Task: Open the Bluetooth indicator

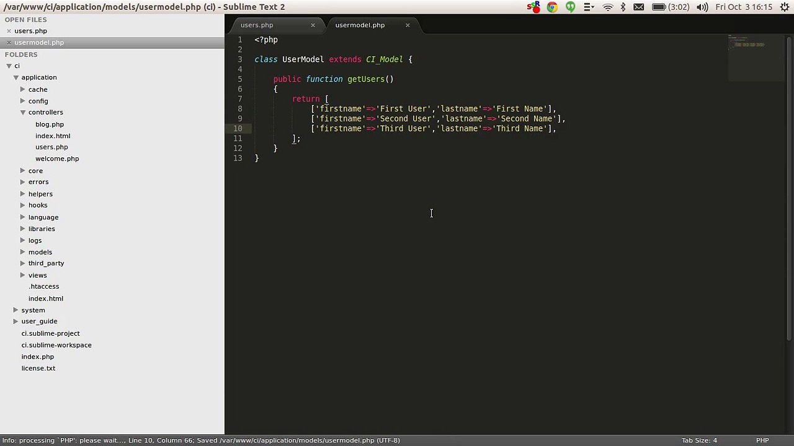Action: [623, 7]
